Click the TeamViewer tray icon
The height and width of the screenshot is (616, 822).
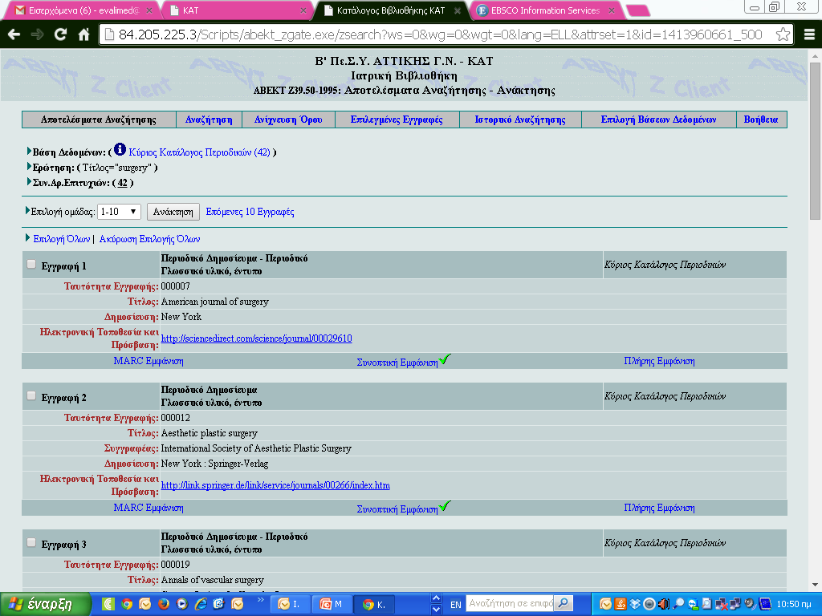tap(693, 604)
